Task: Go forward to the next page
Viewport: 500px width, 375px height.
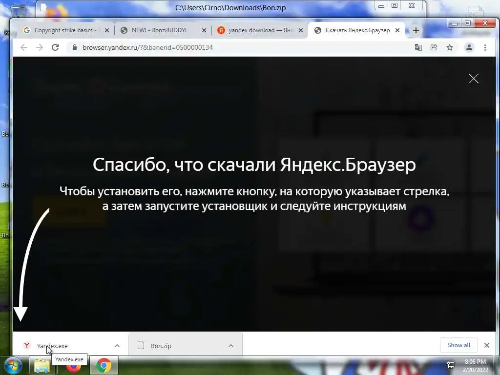Action: pyautogui.click(x=39, y=47)
